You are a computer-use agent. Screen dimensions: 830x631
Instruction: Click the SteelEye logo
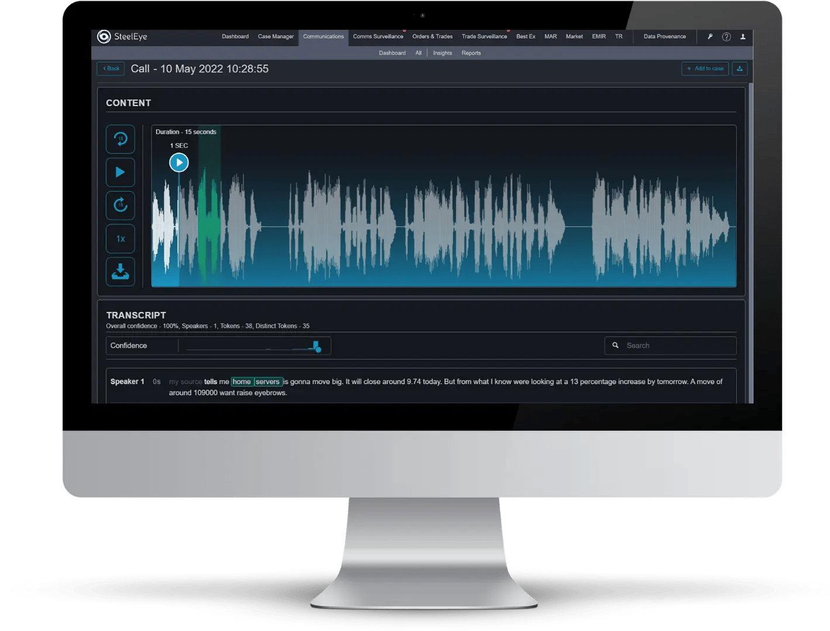(x=122, y=37)
